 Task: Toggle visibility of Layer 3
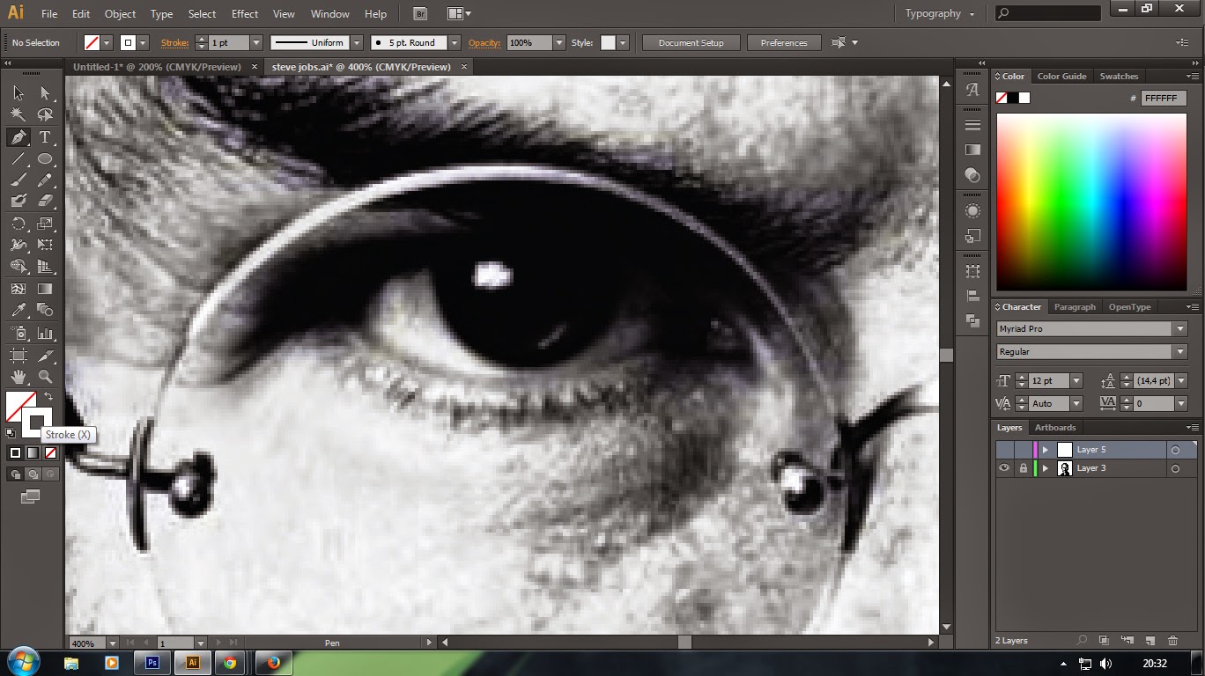(x=1004, y=468)
